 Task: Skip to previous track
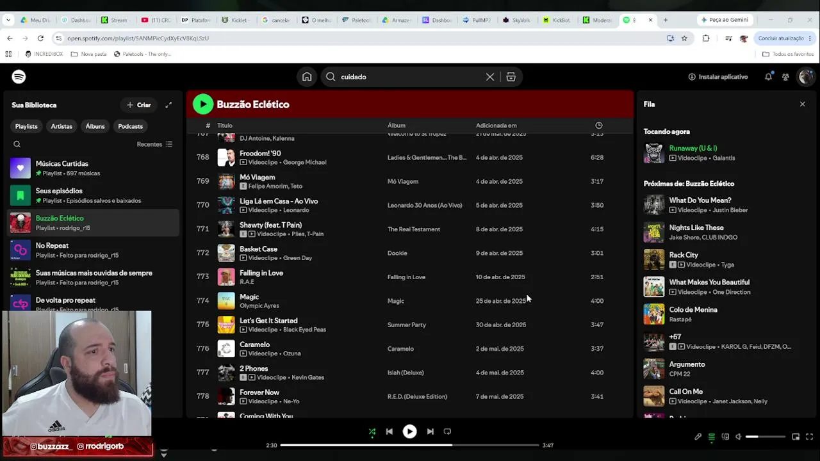[389, 432]
